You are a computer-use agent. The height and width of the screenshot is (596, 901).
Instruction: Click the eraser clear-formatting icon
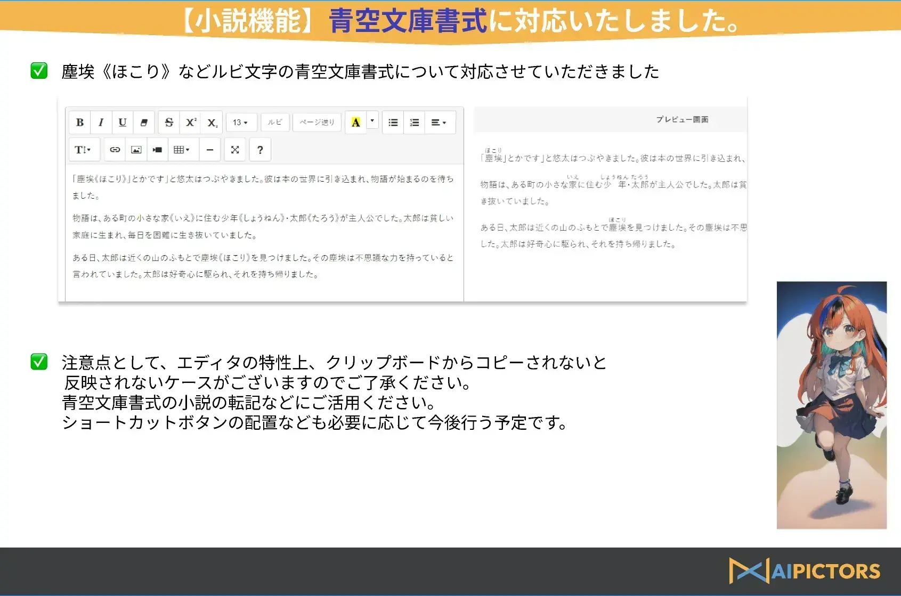tap(143, 123)
